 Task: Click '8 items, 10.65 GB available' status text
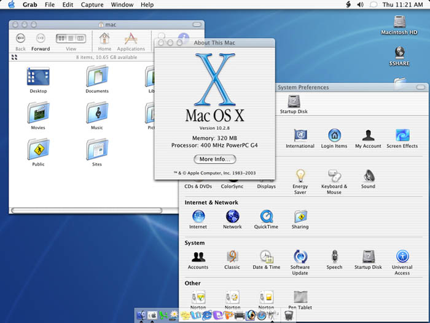[x=106, y=57]
